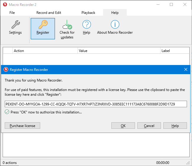The image size is (192, 166).
Task: Switch to Record and Edit tab
Action: (x=49, y=13)
